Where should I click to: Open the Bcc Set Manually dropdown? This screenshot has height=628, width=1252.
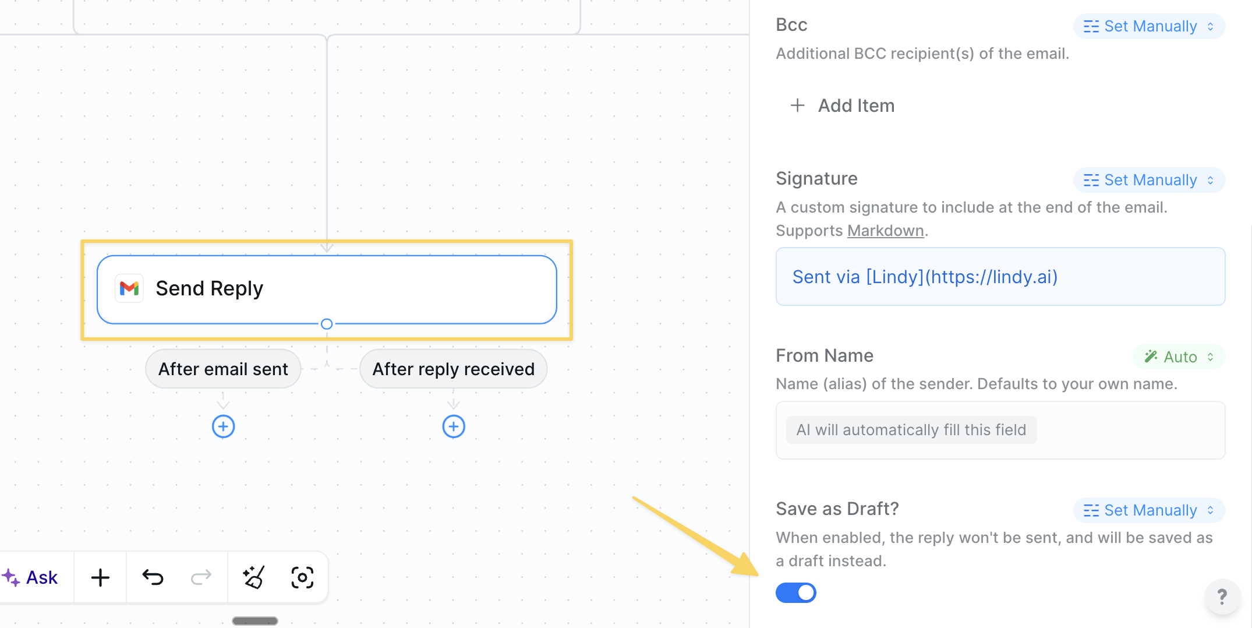[x=1148, y=26]
